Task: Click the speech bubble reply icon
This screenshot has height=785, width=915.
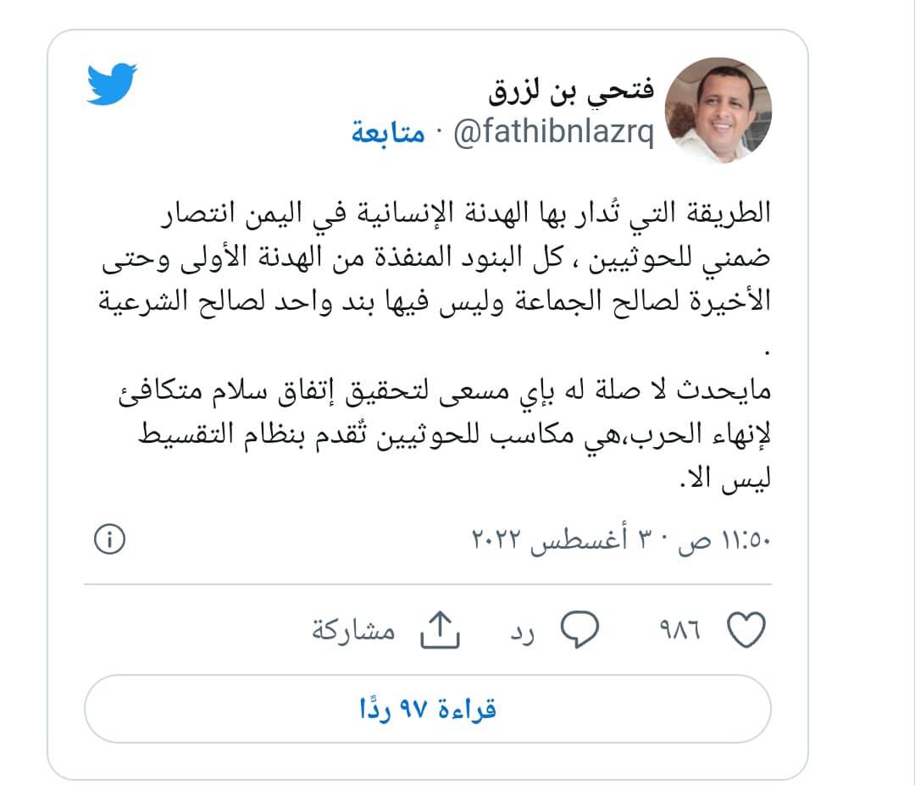Action: point(579,630)
